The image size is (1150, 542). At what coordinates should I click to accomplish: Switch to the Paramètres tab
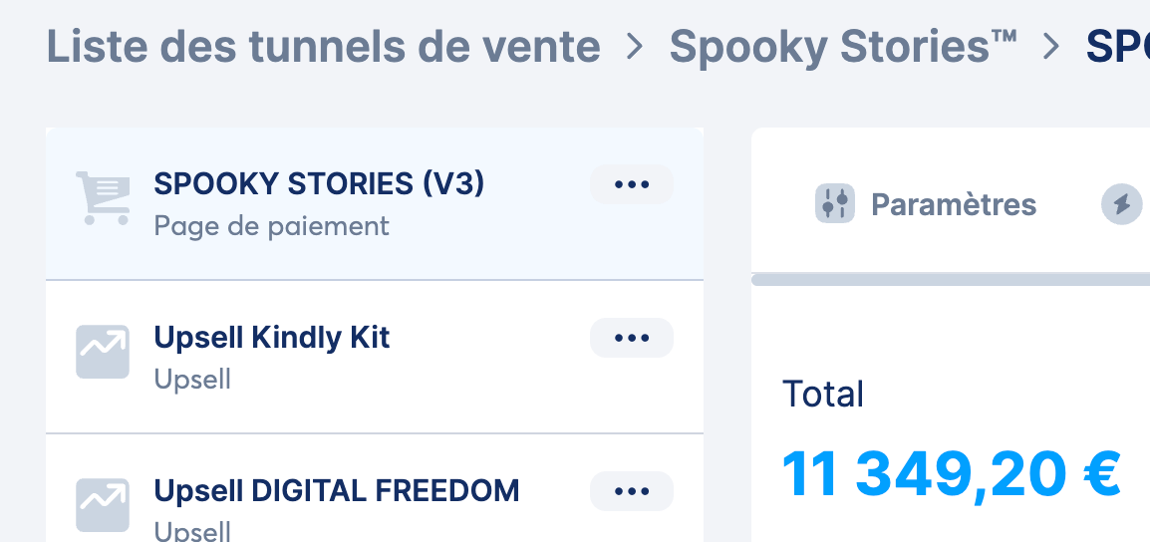click(x=926, y=204)
